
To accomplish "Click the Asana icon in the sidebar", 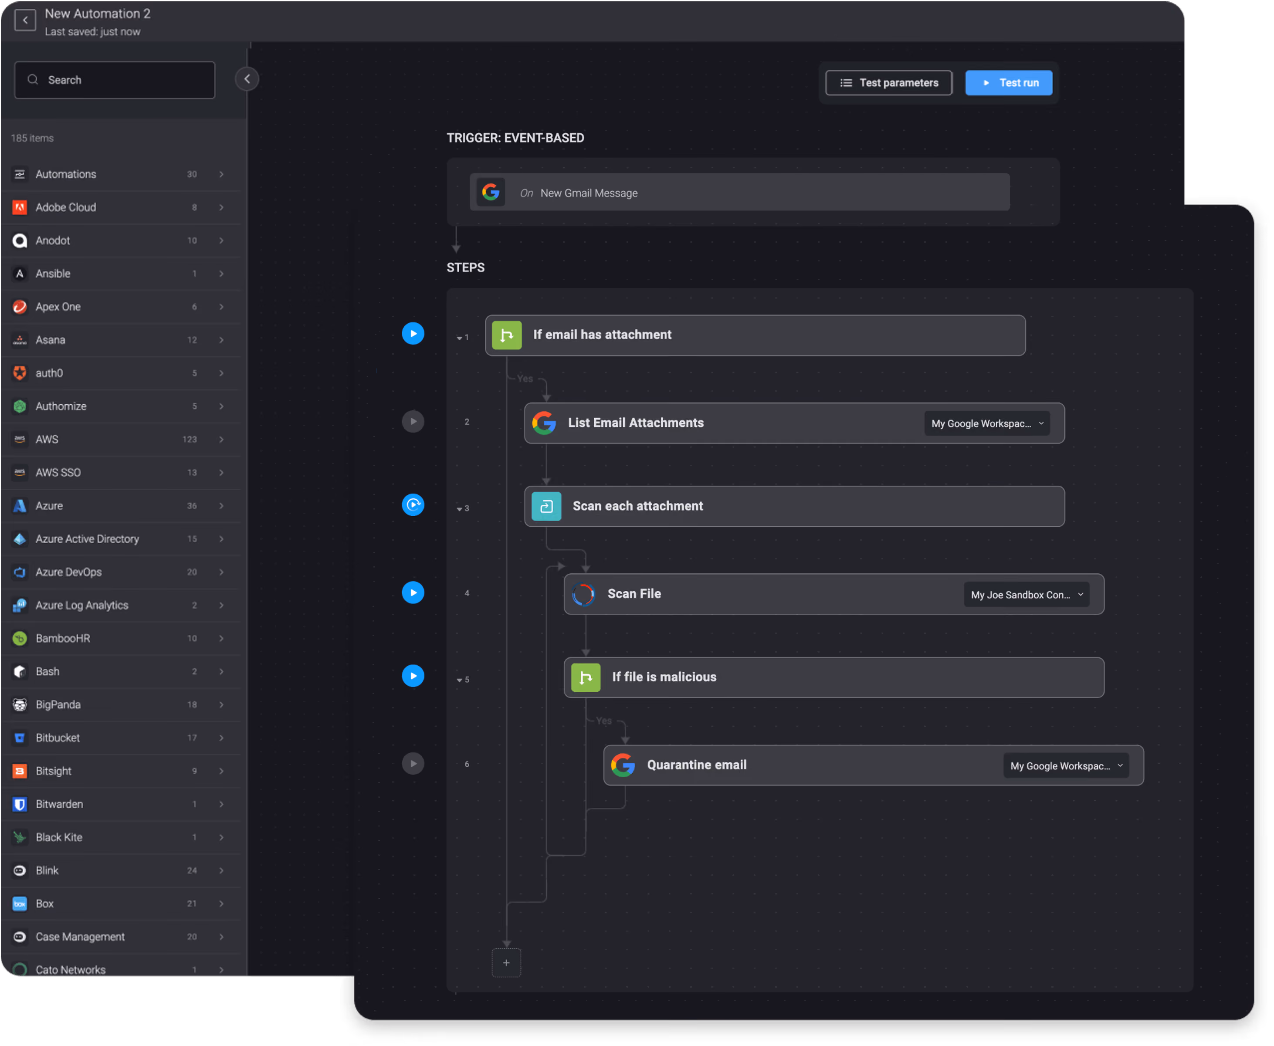I will pyautogui.click(x=20, y=340).
